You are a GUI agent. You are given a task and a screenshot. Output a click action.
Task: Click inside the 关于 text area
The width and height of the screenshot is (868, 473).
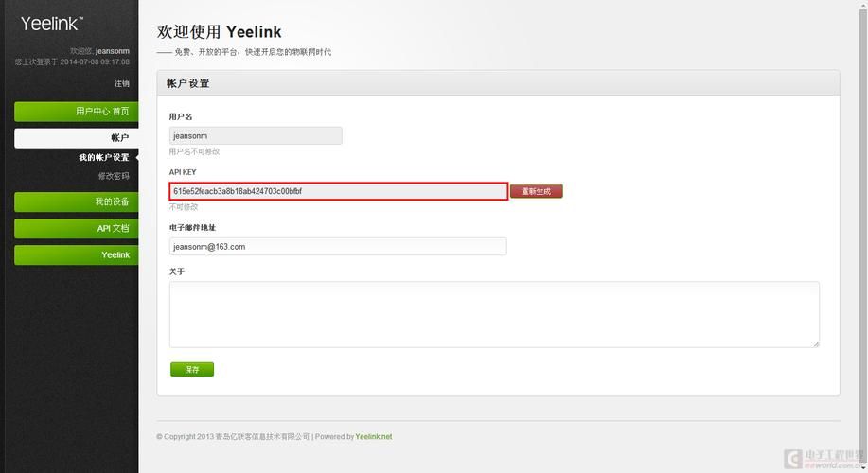pyautogui.click(x=493, y=314)
